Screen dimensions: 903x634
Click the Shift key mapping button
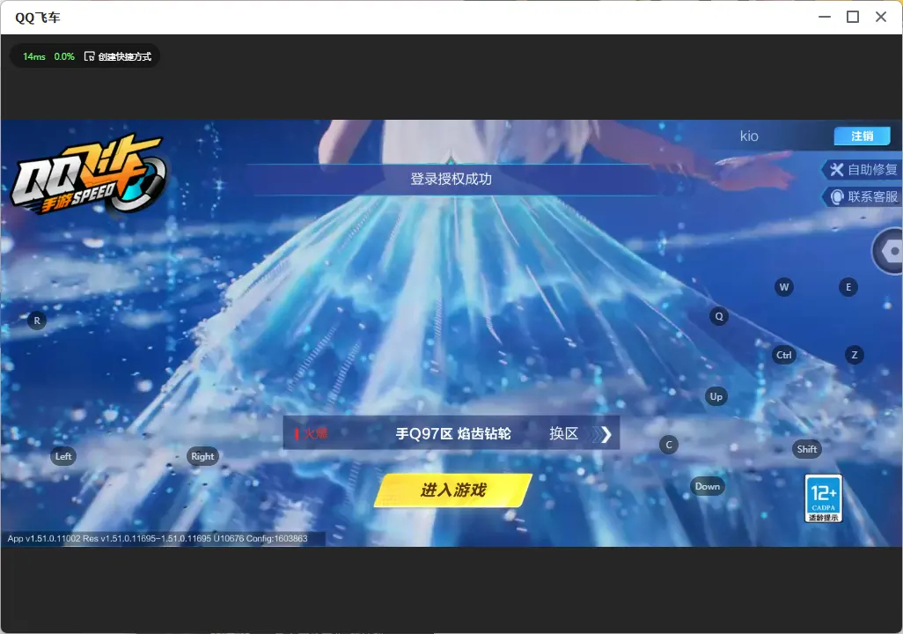pos(806,449)
